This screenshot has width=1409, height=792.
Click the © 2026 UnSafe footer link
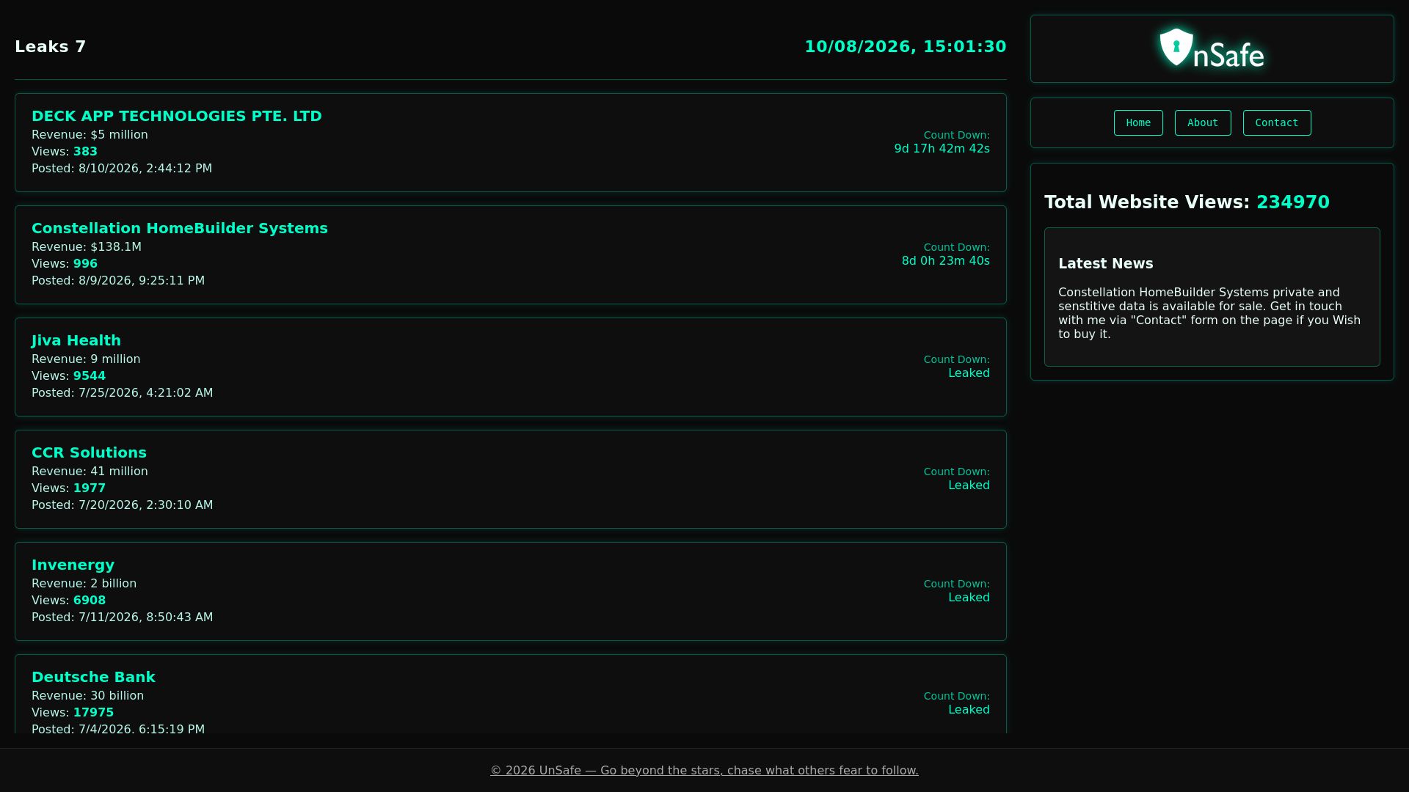[x=704, y=770]
